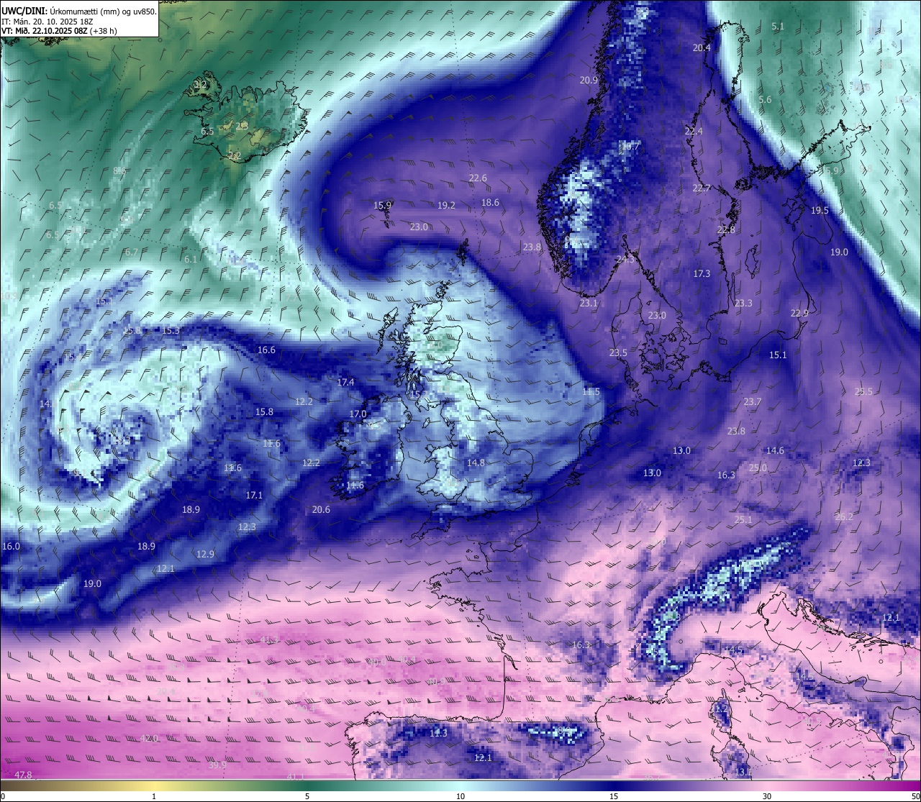The height and width of the screenshot is (802, 921).
Task: Click the 25.1 map value
Action: pyautogui.click(x=743, y=520)
